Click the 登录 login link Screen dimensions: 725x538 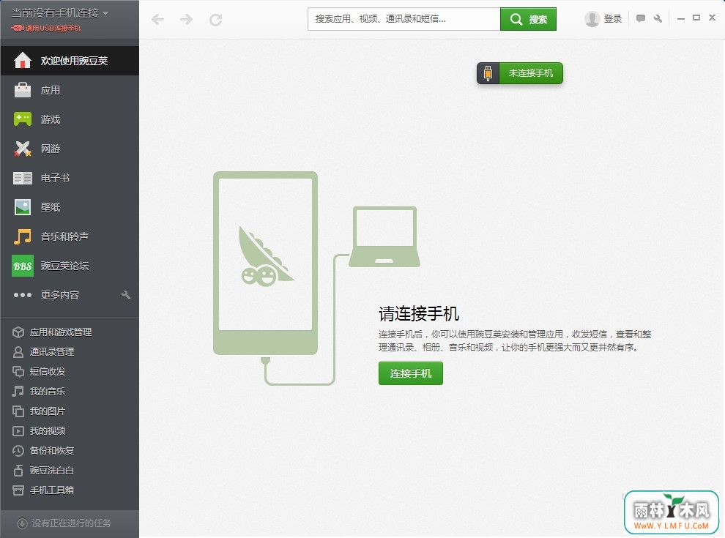point(613,19)
